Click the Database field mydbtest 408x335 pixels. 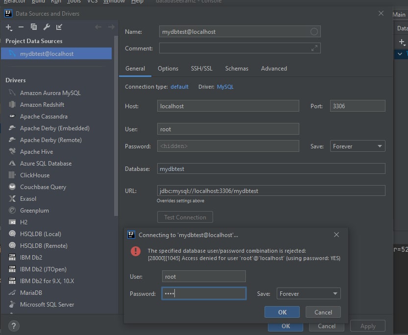click(271, 169)
